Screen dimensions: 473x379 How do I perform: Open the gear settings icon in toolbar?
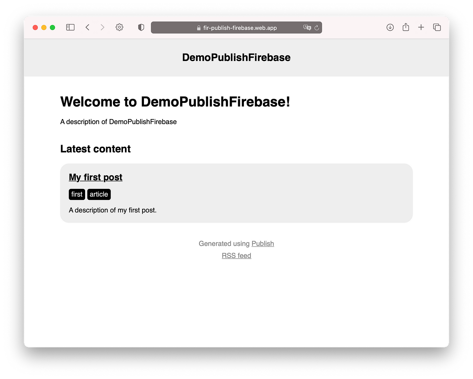tap(119, 27)
